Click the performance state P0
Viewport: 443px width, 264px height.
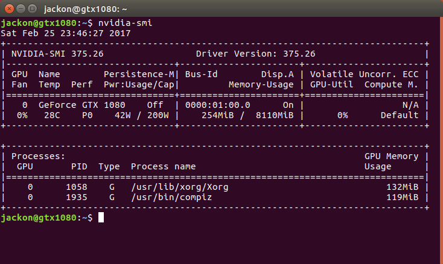pyautogui.click(x=88, y=115)
